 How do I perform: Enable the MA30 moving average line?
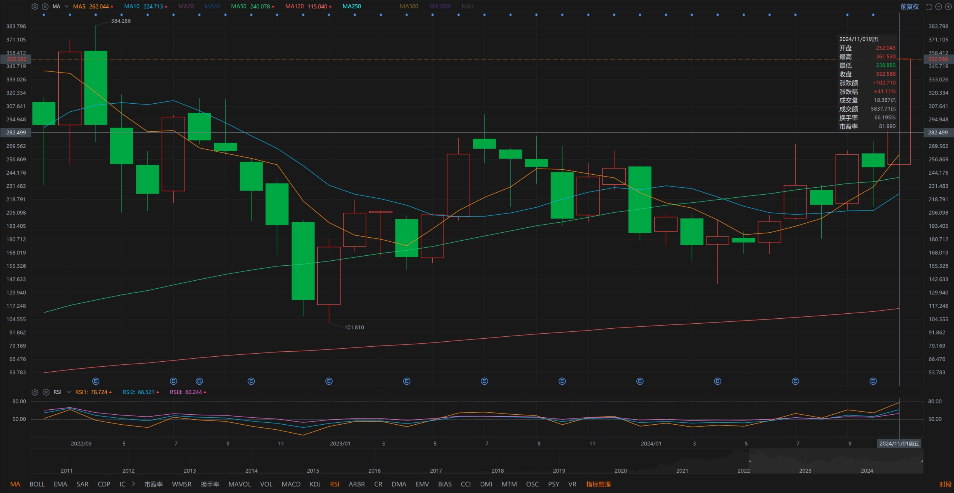tap(212, 7)
